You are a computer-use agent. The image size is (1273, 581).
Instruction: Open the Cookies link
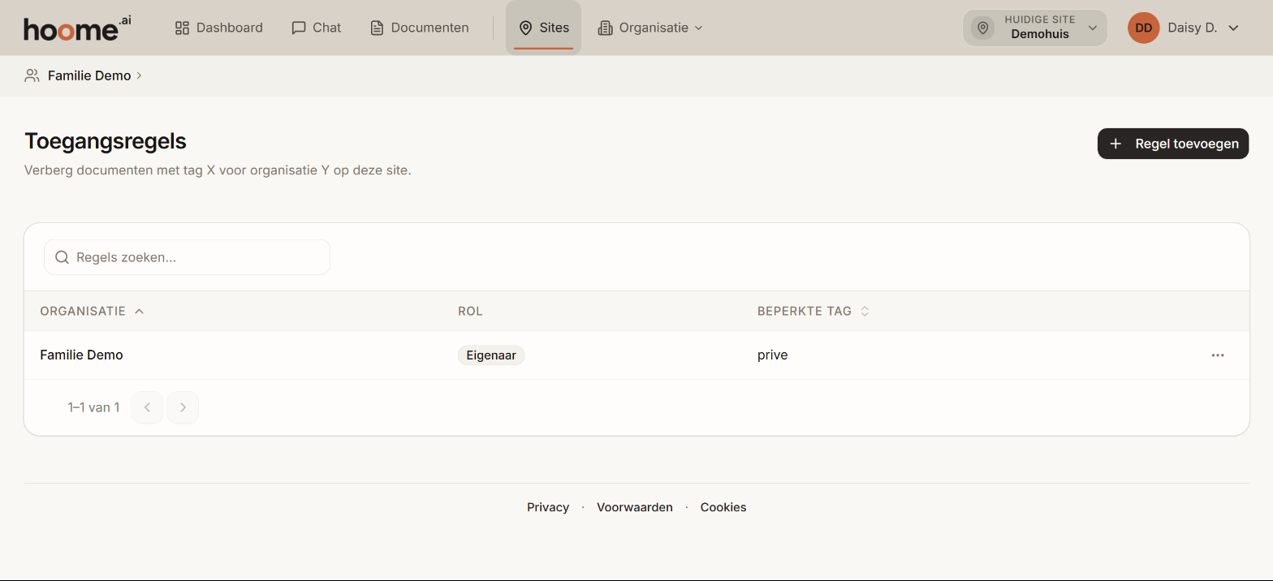click(723, 507)
